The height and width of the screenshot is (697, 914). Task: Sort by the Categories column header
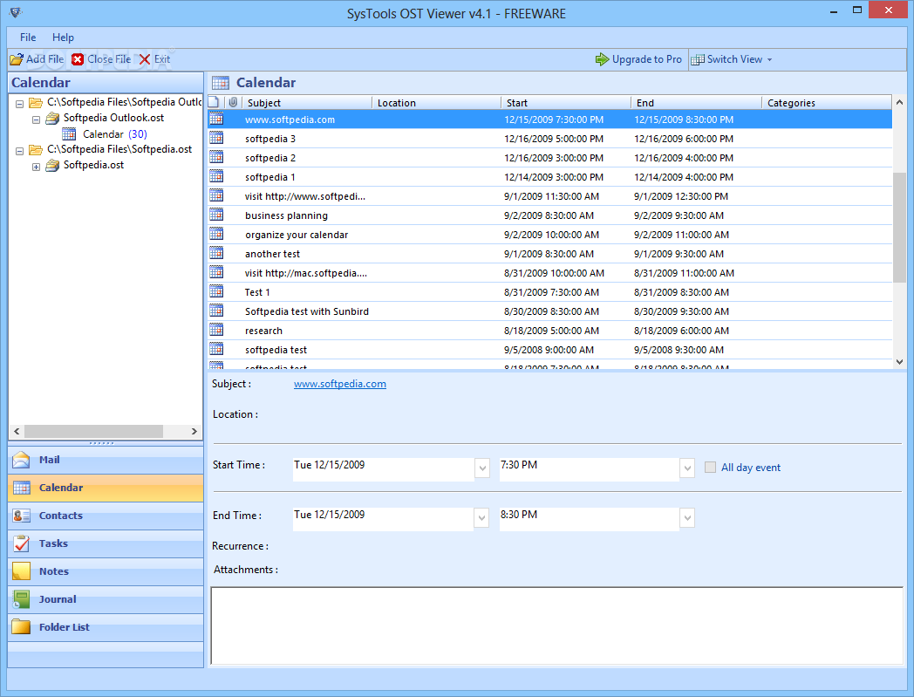[827, 103]
